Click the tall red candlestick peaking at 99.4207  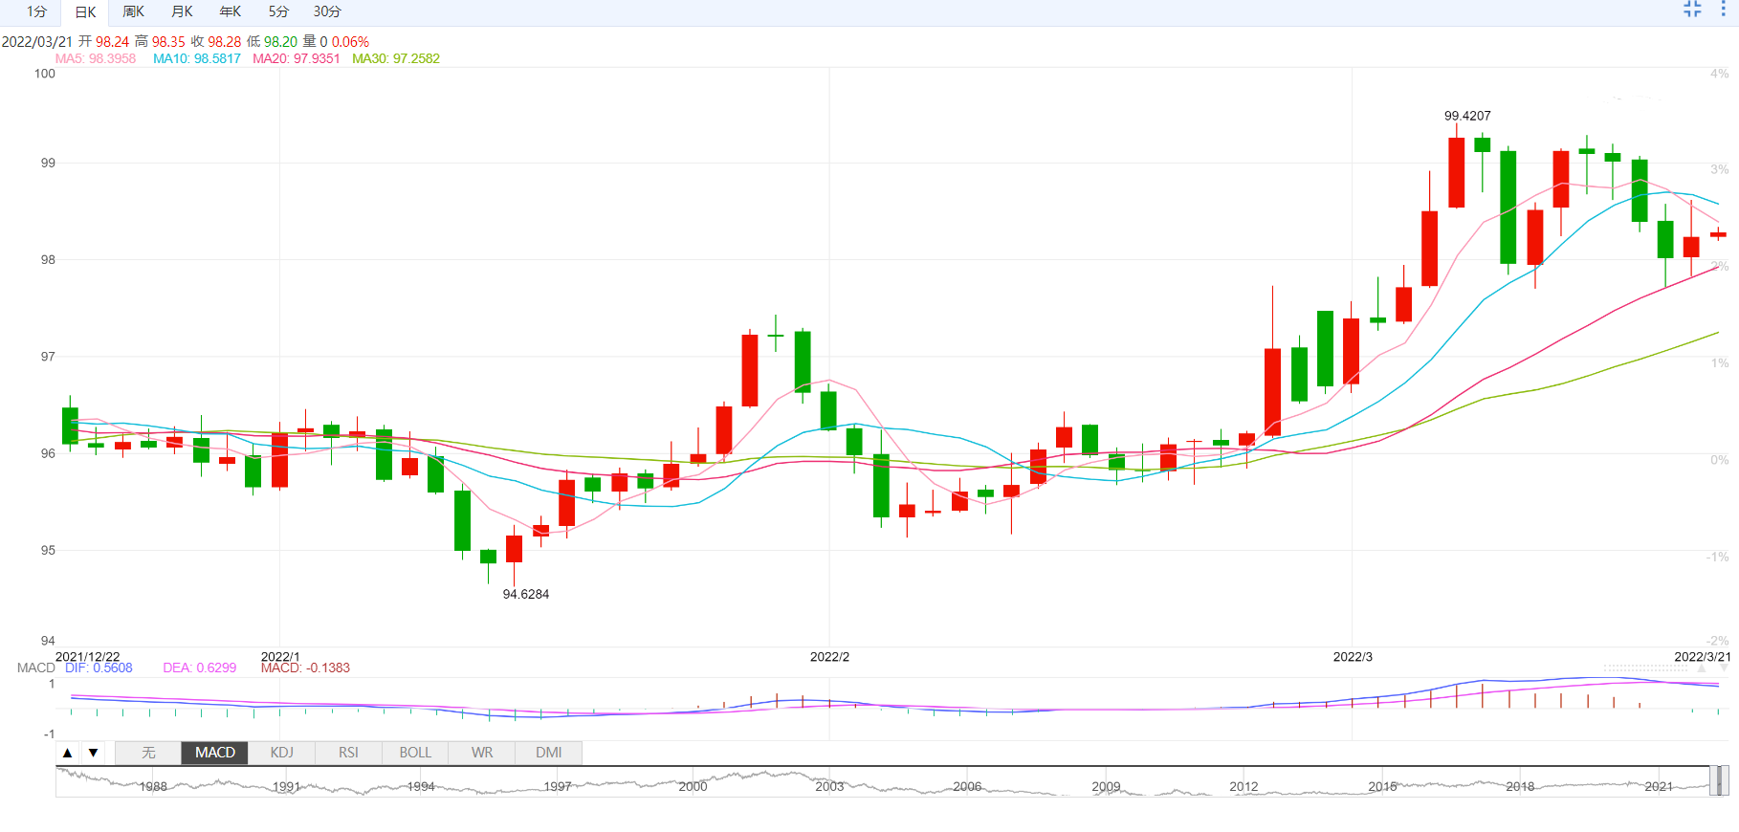point(1457,172)
